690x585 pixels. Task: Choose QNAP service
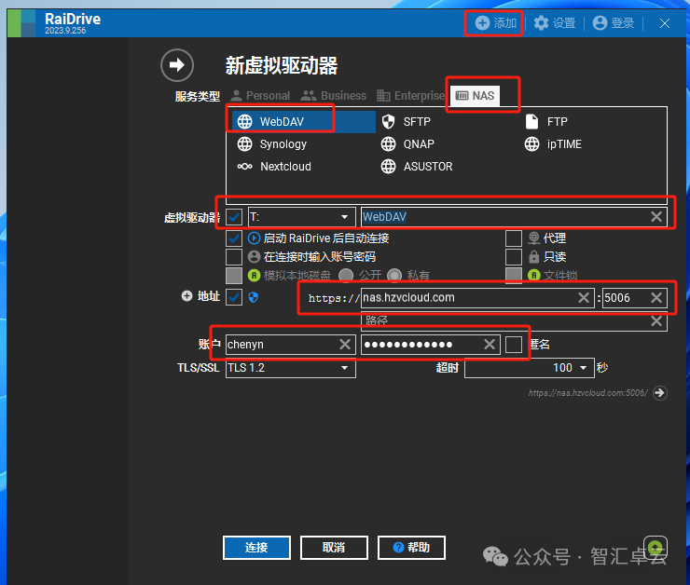click(x=407, y=144)
